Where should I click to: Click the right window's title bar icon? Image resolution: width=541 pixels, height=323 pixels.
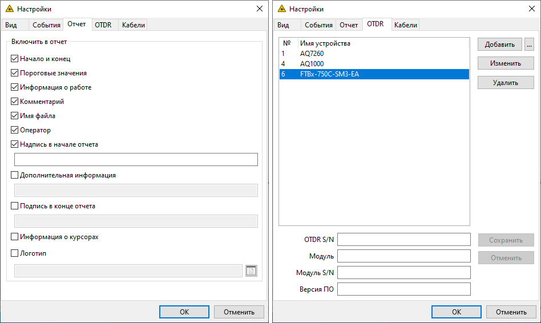[x=282, y=9]
